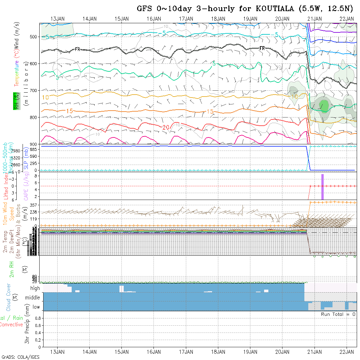Click the red 20 temperature contour label
Image resolution: width=360 pixels, height=360 pixels.
point(166,127)
